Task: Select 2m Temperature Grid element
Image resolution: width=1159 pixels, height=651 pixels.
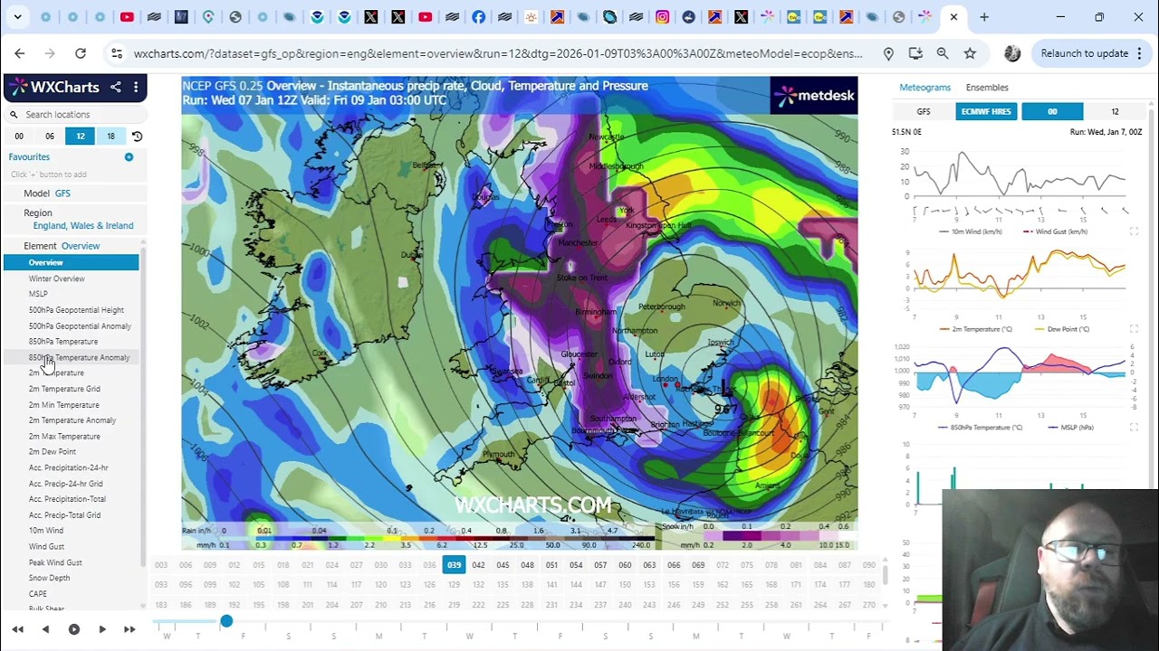Action: coord(64,389)
